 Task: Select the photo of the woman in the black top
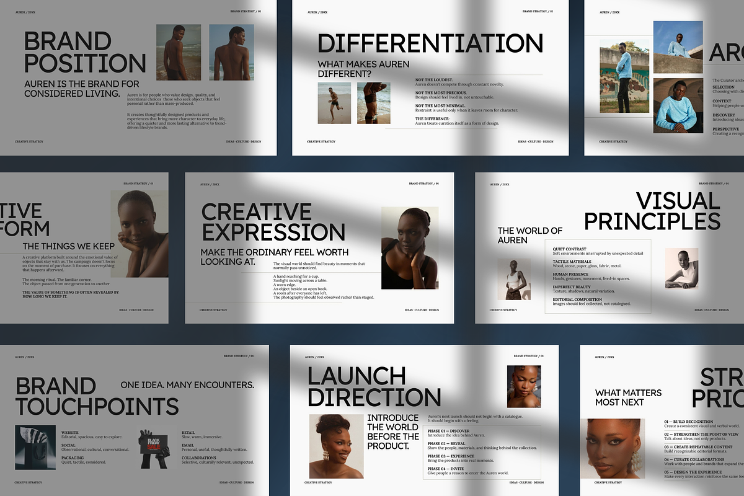coord(410,248)
